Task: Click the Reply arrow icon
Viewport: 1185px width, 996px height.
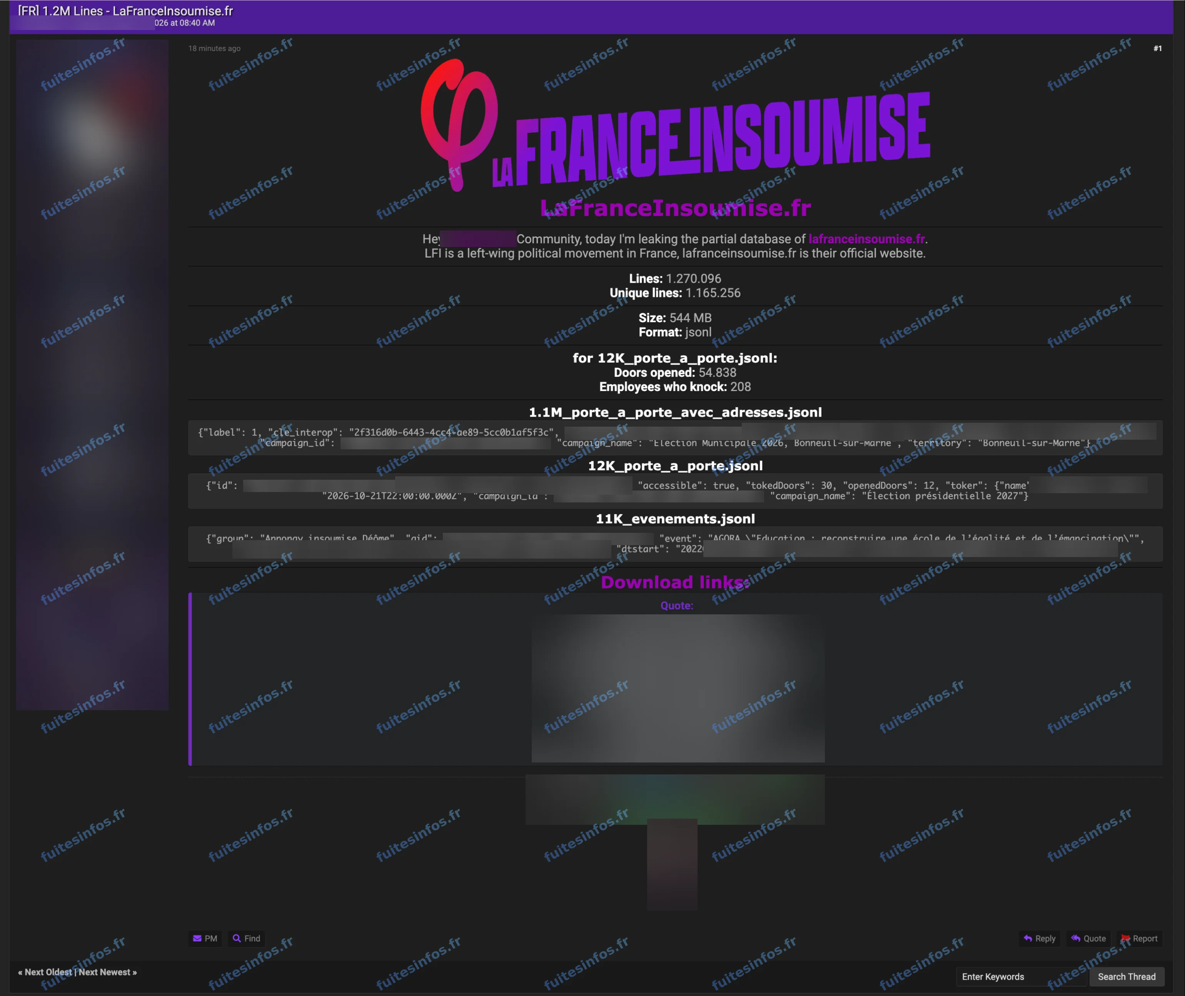Action: pyautogui.click(x=1028, y=938)
